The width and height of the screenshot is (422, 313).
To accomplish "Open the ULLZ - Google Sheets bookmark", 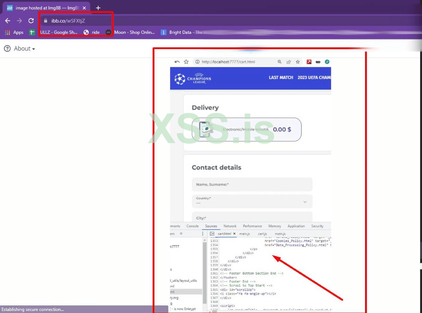I will (x=53, y=32).
